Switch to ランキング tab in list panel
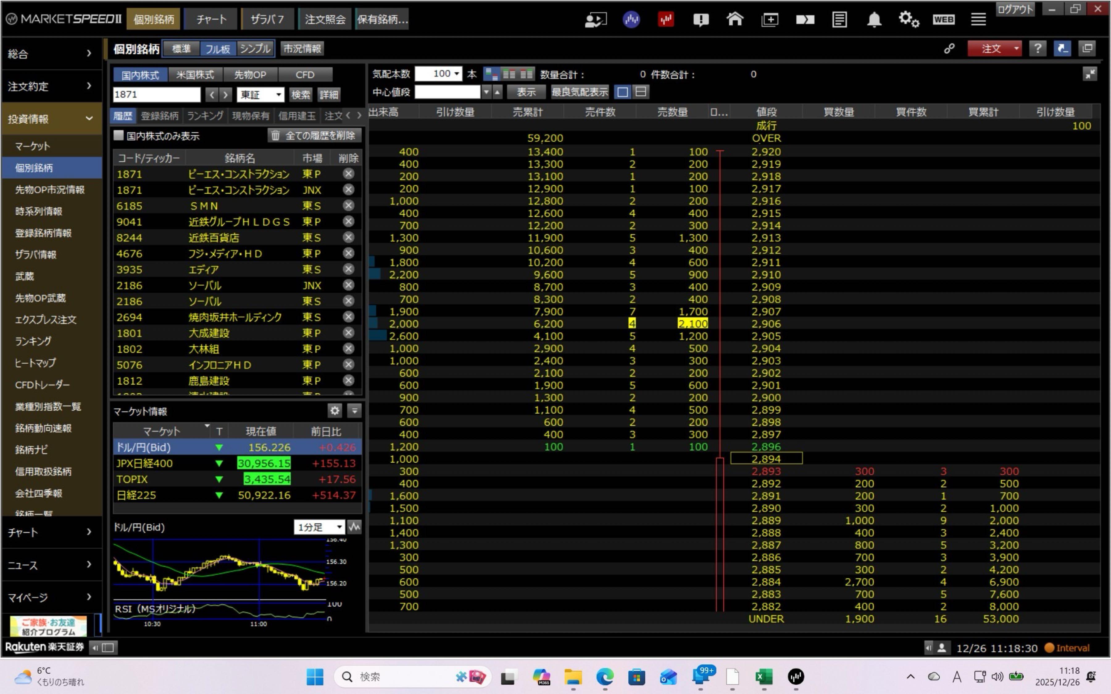The image size is (1111, 694). point(205,116)
